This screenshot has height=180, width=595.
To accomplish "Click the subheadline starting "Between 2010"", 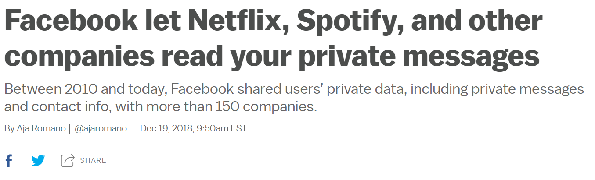I will [x=294, y=98].
